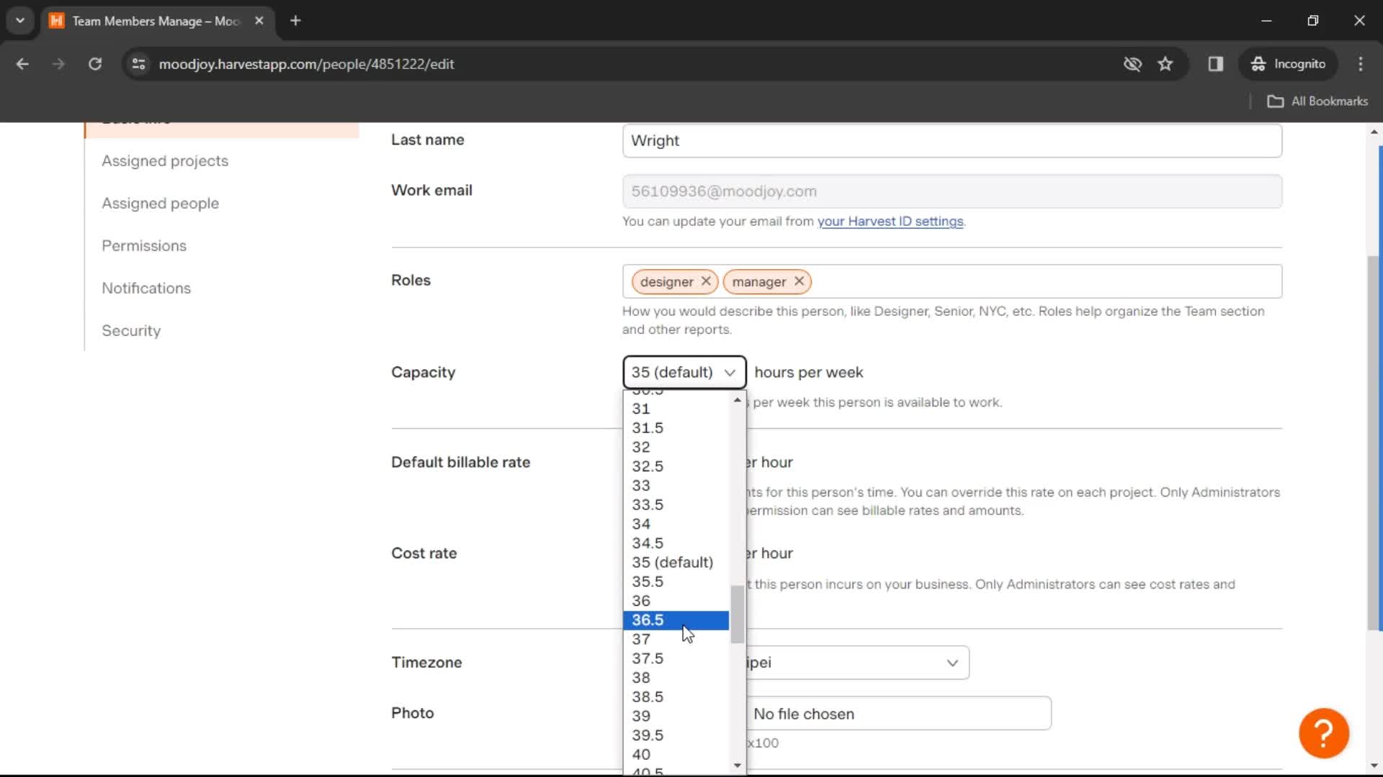
Task: Open your Harvest ID settings link
Action: click(x=890, y=222)
